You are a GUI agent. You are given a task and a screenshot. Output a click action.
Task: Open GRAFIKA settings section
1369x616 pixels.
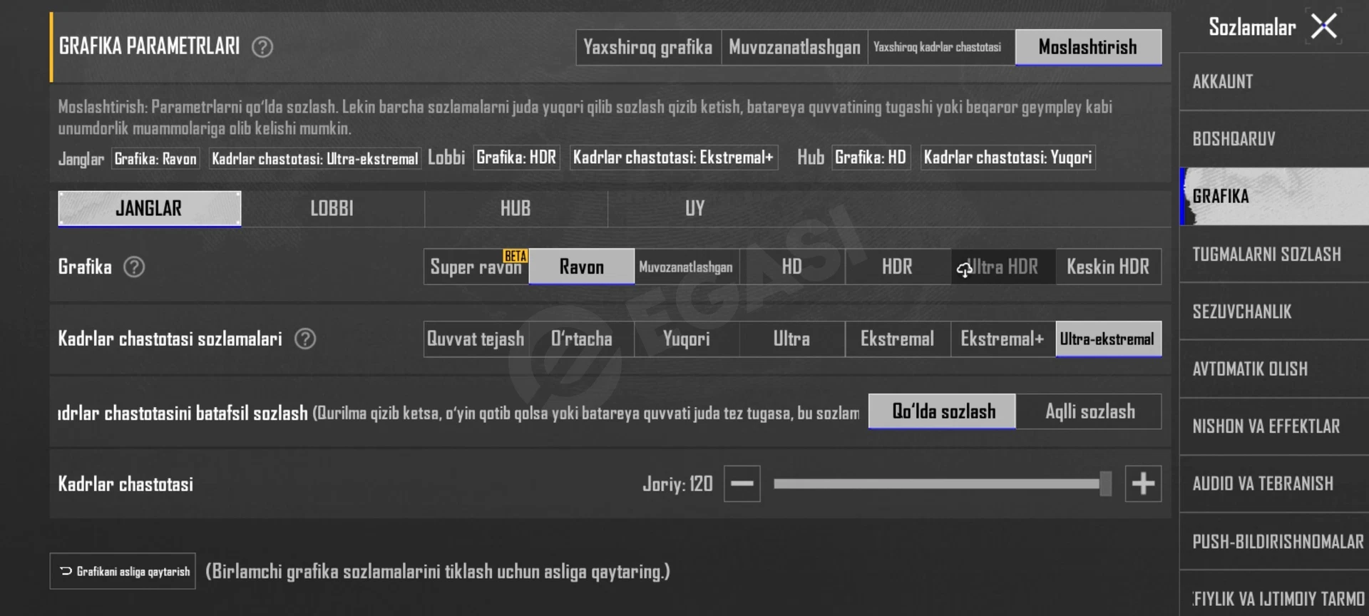coord(1274,197)
